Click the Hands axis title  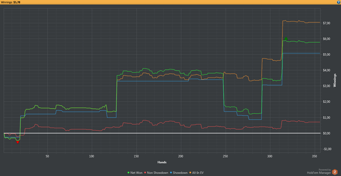(x=162, y=162)
